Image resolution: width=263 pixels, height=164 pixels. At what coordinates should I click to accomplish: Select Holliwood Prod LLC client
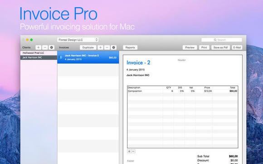[39, 53]
